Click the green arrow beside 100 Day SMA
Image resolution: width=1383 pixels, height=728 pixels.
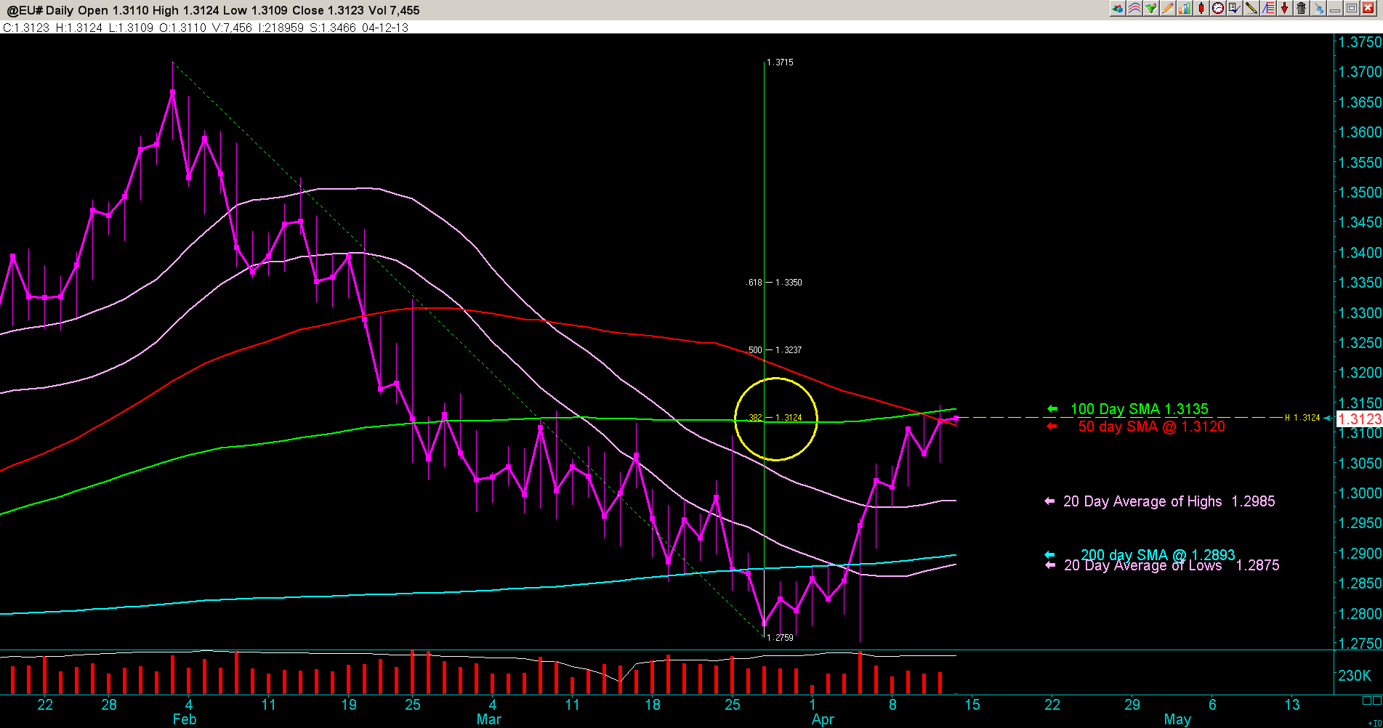pos(1052,409)
